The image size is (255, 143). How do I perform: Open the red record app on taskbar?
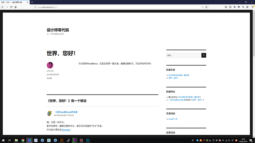(x=81, y=140)
